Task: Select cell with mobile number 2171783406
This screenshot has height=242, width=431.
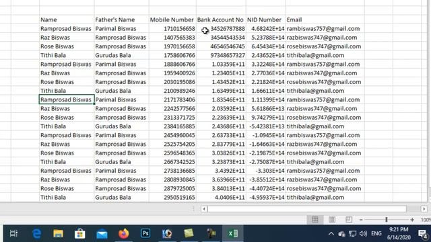Action: click(172, 99)
